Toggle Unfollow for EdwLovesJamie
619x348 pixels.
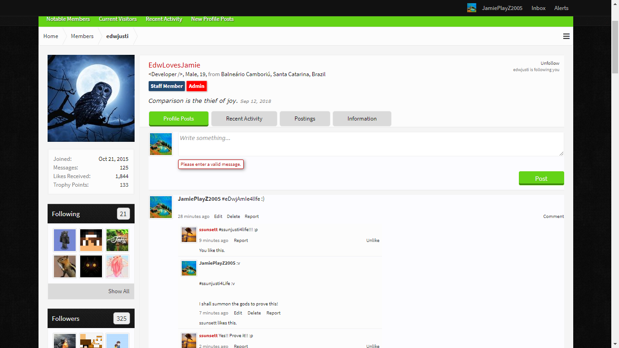[x=550, y=63]
